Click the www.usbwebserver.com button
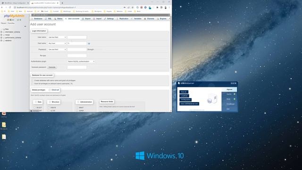This screenshot has height=170, width=302. click(x=189, y=104)
